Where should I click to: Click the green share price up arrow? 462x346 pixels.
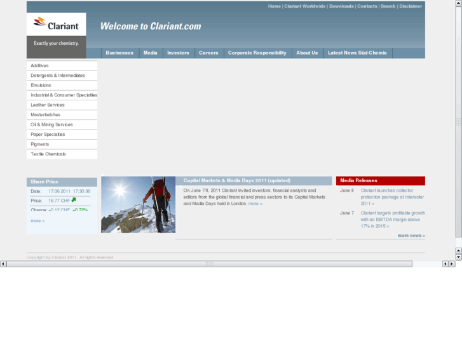coord(74,200)
